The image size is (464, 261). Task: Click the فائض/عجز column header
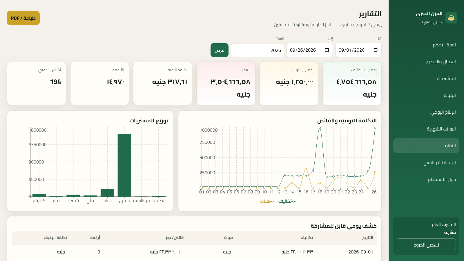[x=175, y=238]
